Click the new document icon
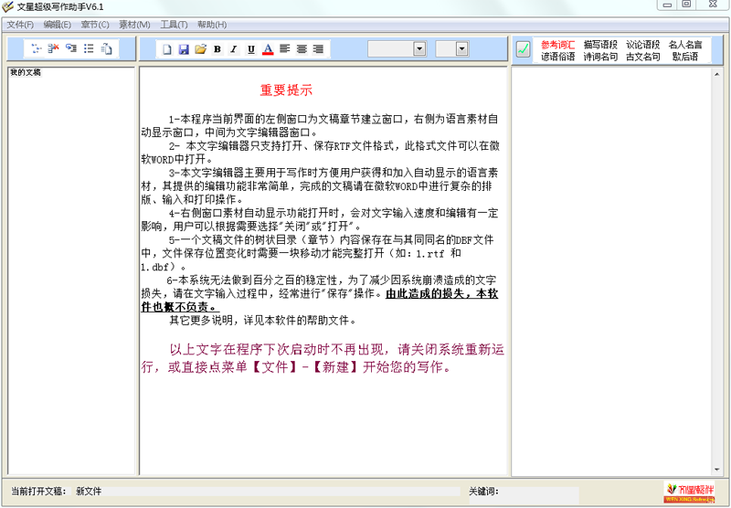This screenshot has width=731, height=508. (x=167, y=49)
